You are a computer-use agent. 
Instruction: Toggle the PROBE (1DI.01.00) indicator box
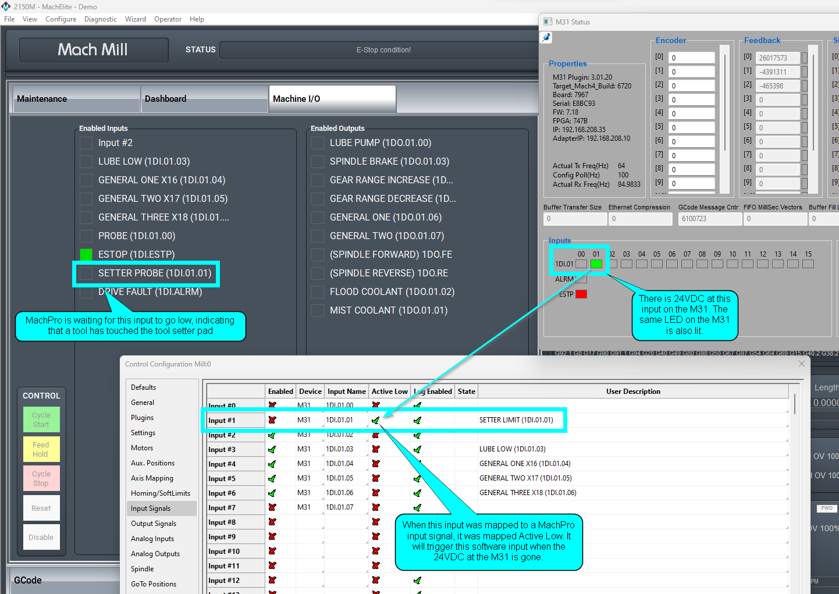click(86, 236)
